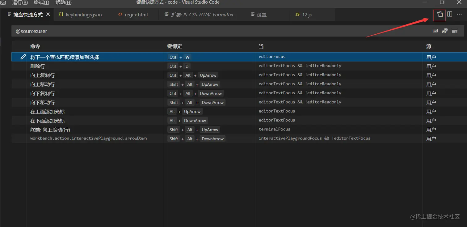This screenshot has height=227, width=467.
Task: Open the more actions ellipsis menu
Action: pos(459,14)
